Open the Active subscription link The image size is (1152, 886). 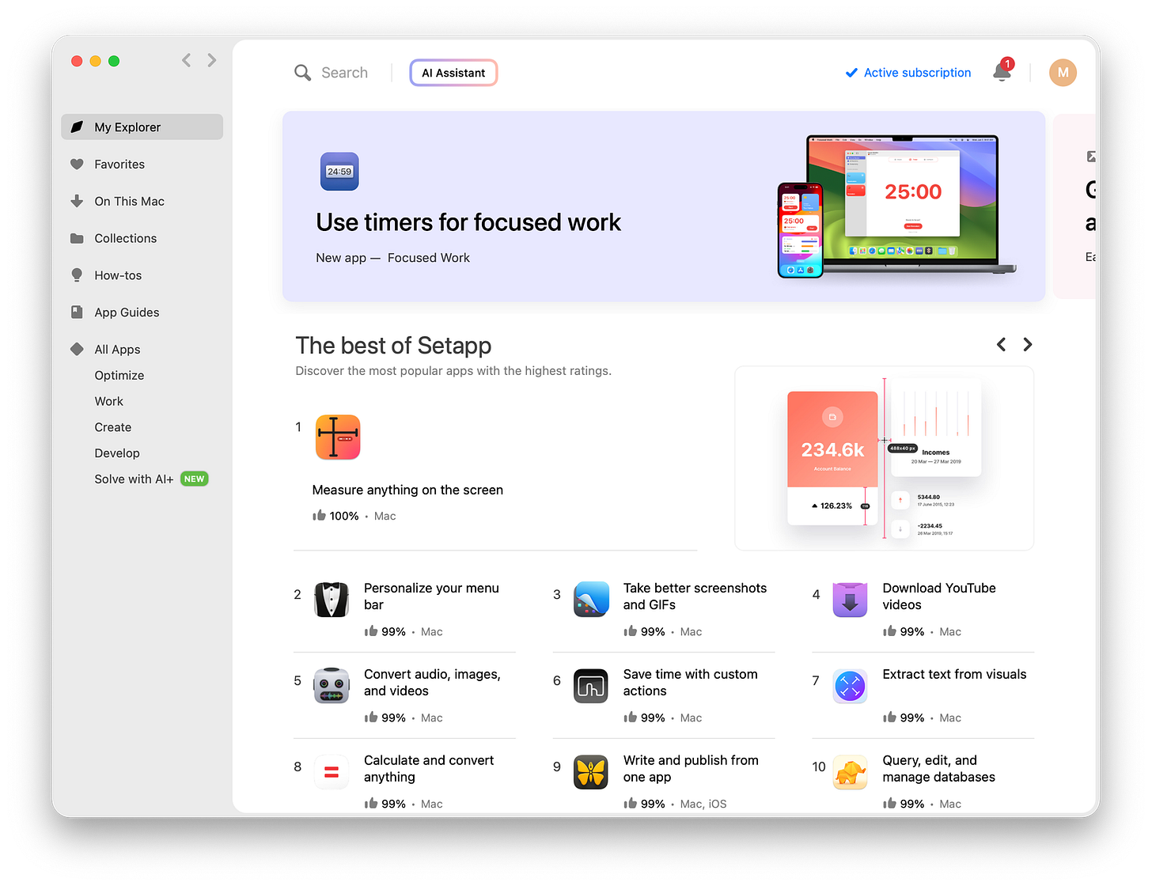(x=917, y=73)
